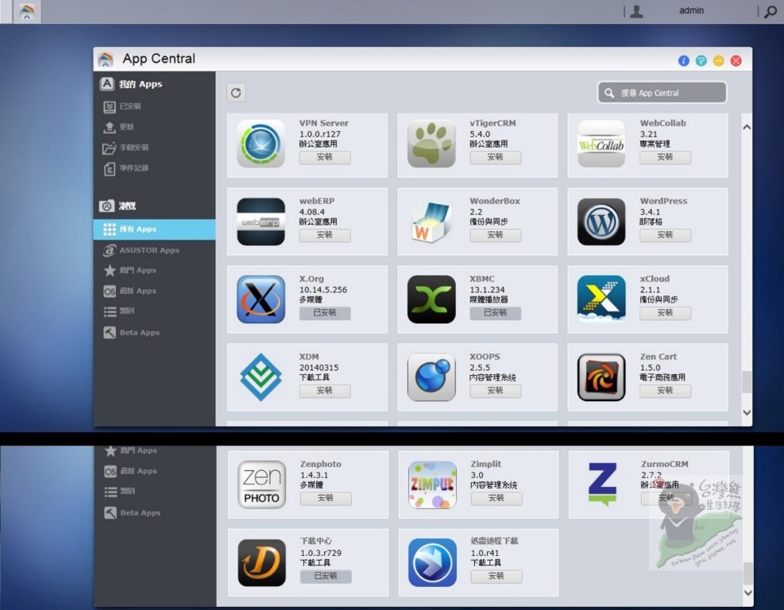The width and height of the screenshot is (784, 610).
Task: Install Zimplit
Action: click(496, 499)
